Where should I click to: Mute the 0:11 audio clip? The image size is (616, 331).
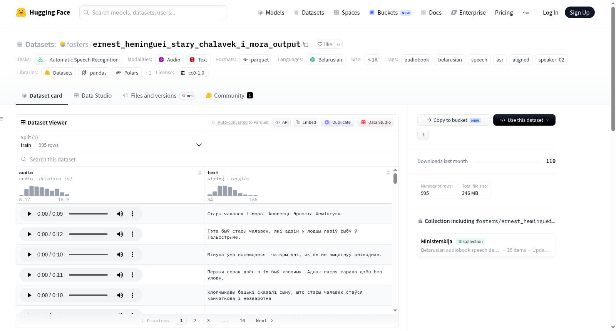[x=120, y=275]
